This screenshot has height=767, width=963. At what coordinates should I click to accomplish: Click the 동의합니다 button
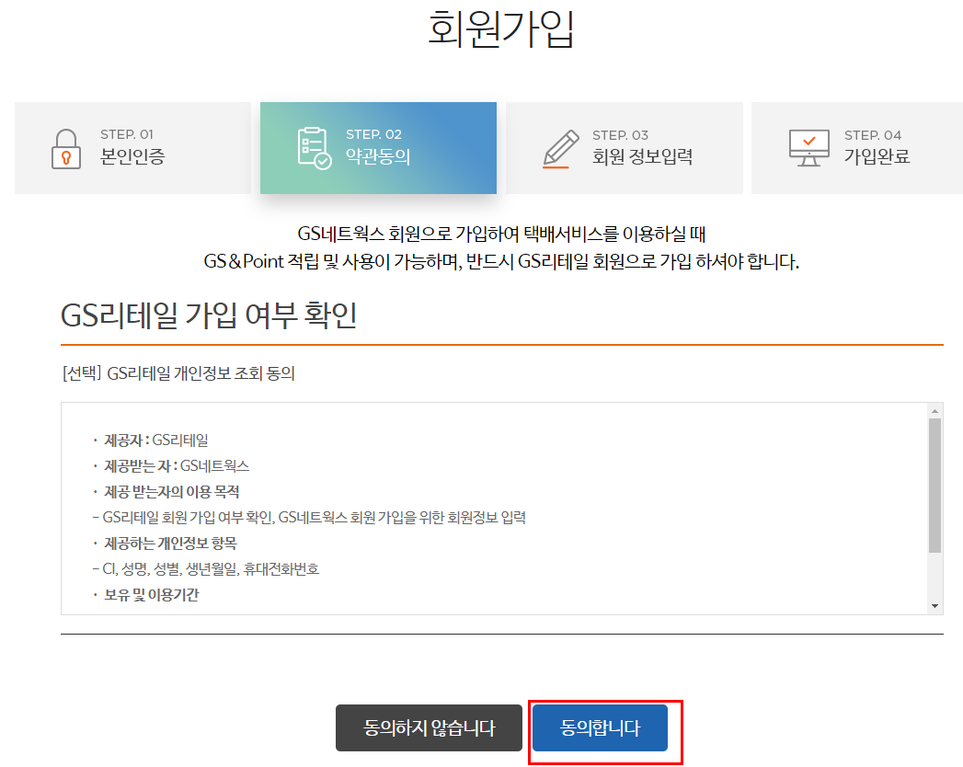coord(600,727)
